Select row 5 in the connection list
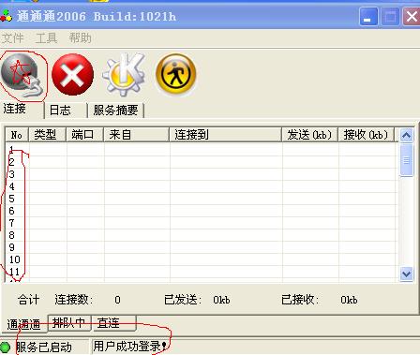Screen dimensions: 420x355 click(202, 199)
